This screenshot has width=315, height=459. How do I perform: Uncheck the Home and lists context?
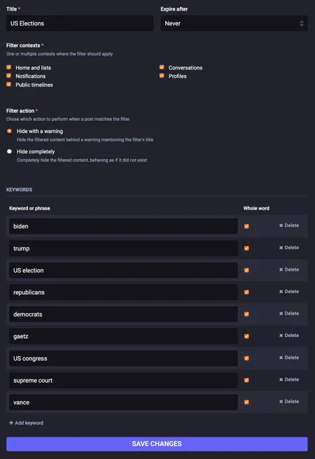coord(9,67)
